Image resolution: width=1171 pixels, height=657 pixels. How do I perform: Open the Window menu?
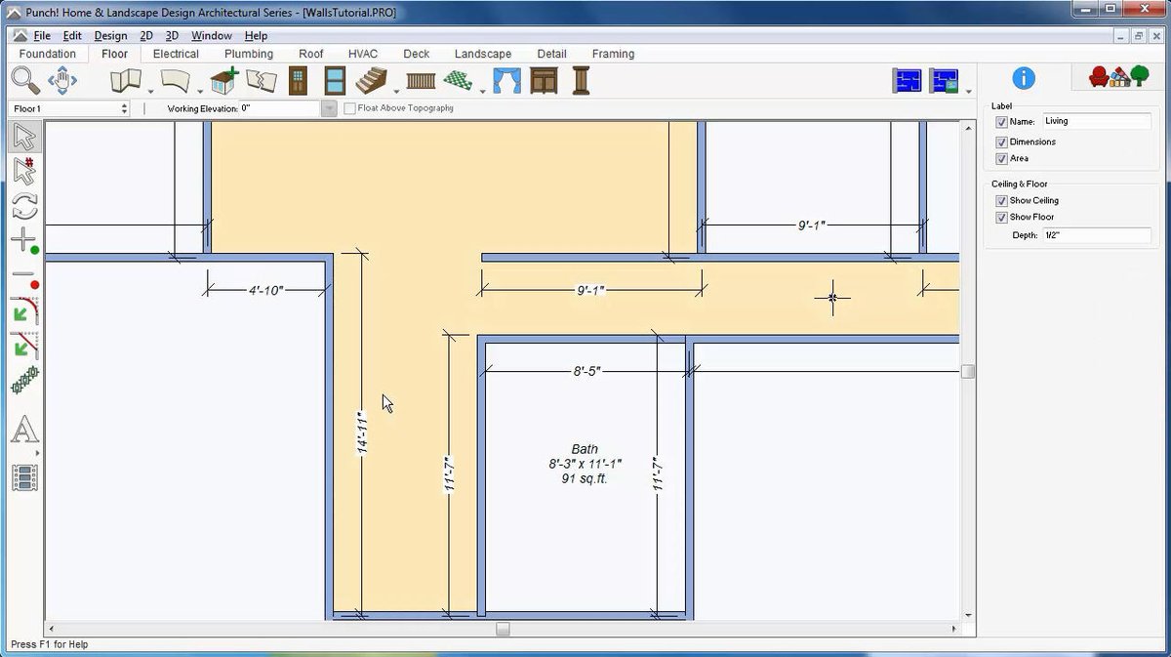tap(212, 36)
